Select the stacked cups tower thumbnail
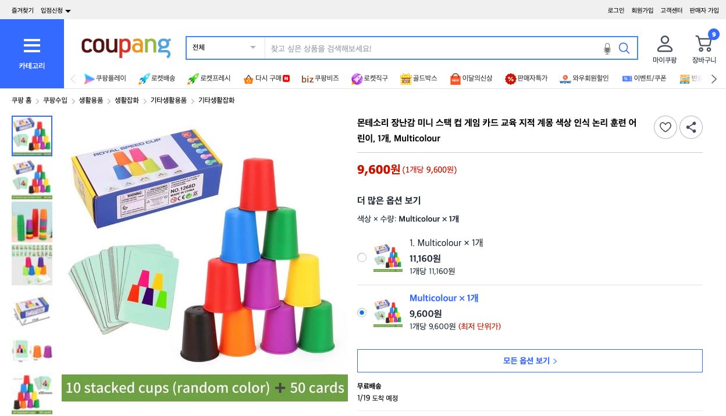 (x=32, y=221)
